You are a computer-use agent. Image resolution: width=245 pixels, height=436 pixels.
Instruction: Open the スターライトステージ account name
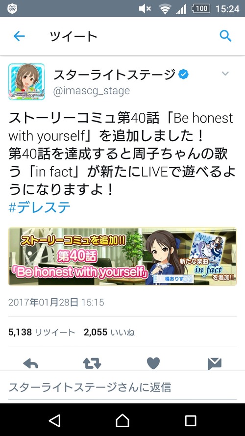pos(114,75)
